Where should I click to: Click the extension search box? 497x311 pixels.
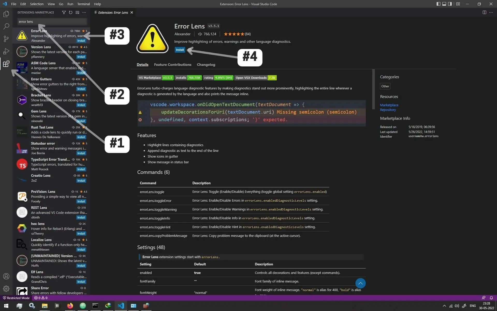52,22
